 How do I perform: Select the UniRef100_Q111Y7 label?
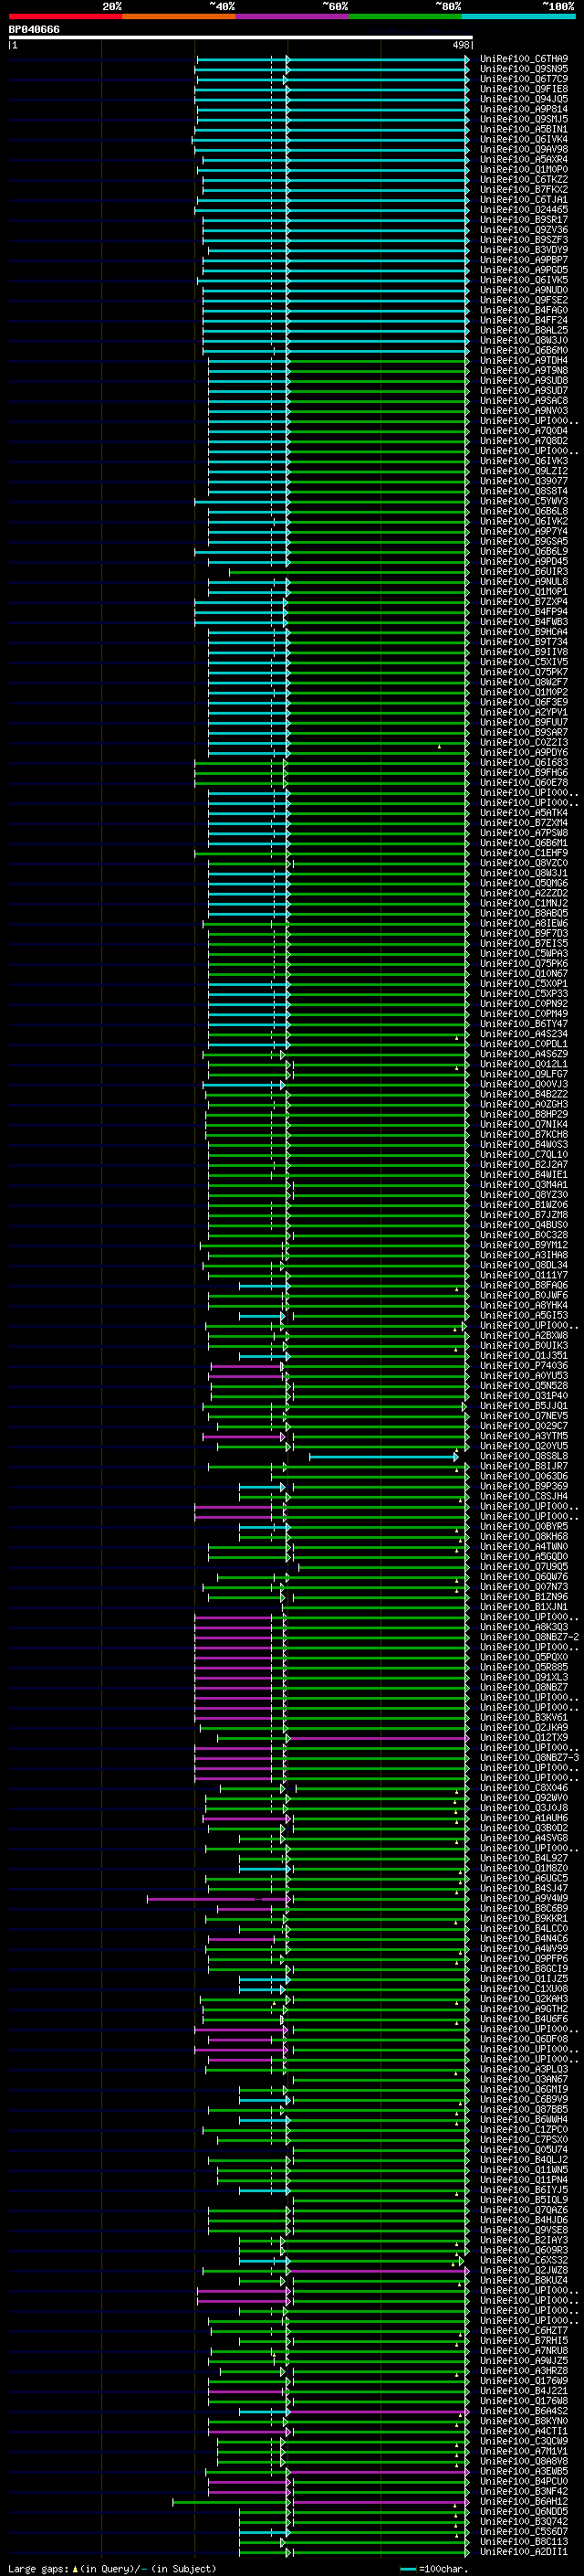click(x=523, y=1275)
